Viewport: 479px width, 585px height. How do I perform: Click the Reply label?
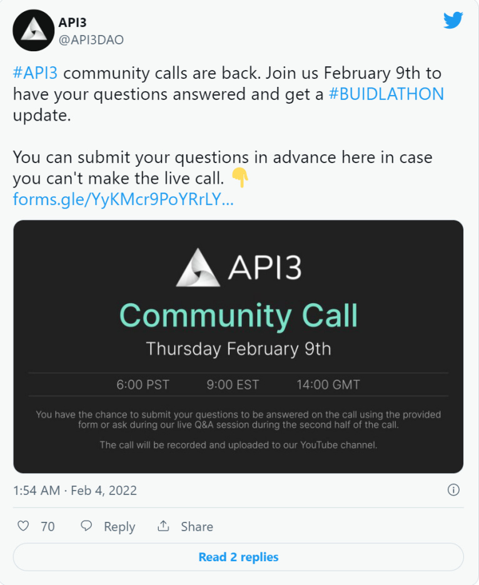(119, 526)
